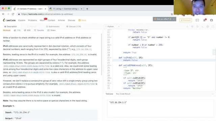Downvote the problem with thumbs-down icon

(x=25, y=30)
